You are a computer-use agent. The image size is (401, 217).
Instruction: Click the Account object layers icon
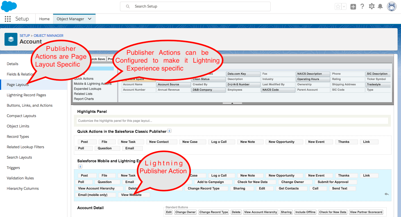(11, 39)
